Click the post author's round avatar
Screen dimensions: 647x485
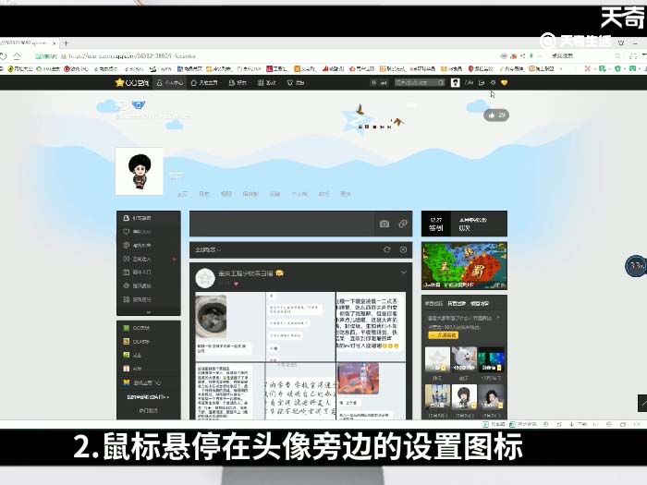(205, 278)
